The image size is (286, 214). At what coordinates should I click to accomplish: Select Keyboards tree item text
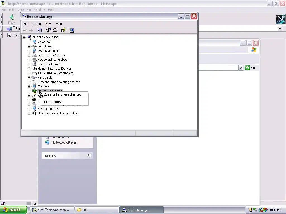pyautogui.click(x=45, y=77)
